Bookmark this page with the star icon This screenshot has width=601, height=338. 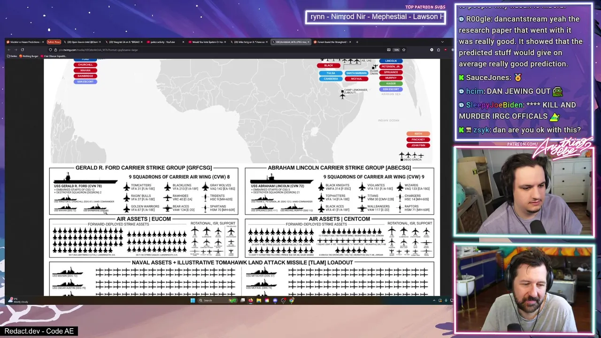[x=403, y=50]
